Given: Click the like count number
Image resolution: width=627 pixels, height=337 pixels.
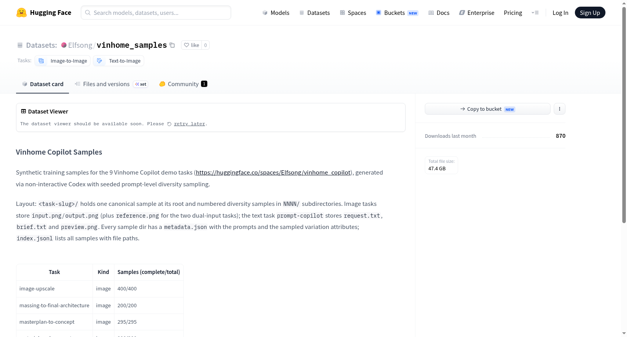Looking at the screenshot, I should point(205,45).
